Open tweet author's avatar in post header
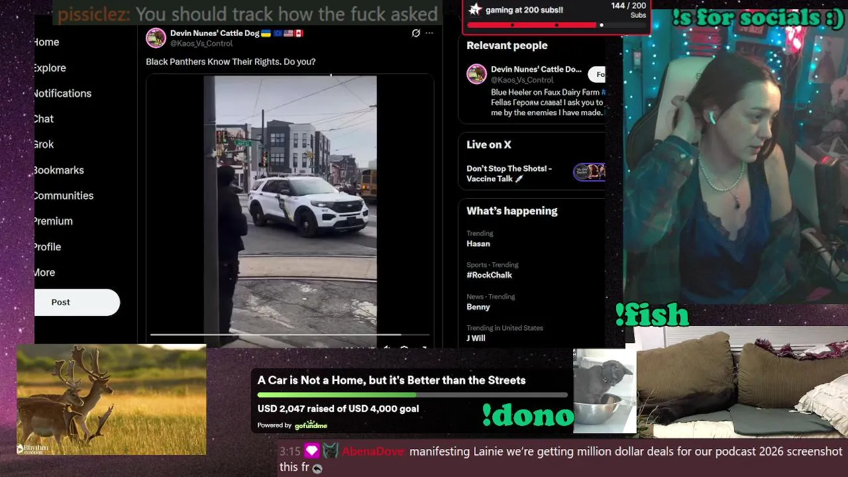Screen dimensions: 848x477 (x=156, y=38)
